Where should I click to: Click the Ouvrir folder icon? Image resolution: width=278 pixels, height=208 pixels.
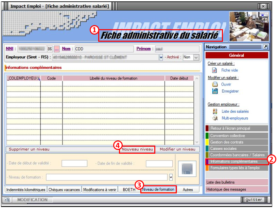(x=215, y=84)
